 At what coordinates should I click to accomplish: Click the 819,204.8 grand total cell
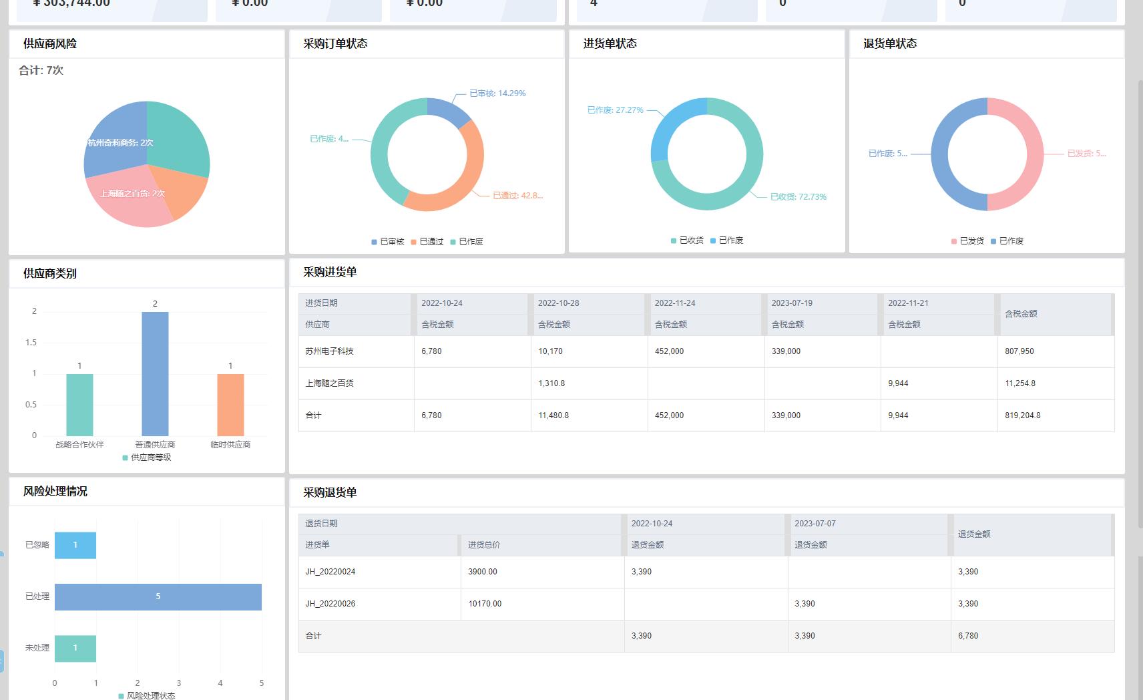point(1056,415)
